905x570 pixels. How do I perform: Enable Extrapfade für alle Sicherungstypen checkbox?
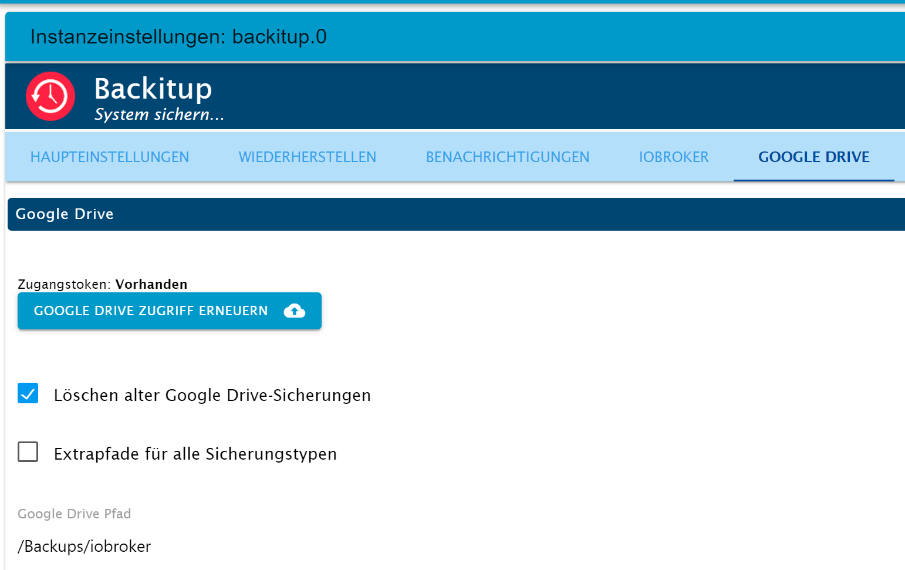coord(28,452)
